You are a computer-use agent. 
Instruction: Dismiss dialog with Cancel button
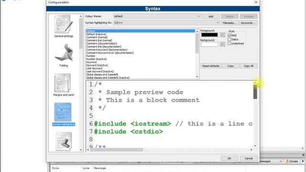click(249, 158)
